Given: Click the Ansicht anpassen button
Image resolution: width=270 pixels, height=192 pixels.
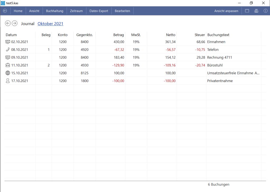Looking at the screenshot, I should [226, 11].
